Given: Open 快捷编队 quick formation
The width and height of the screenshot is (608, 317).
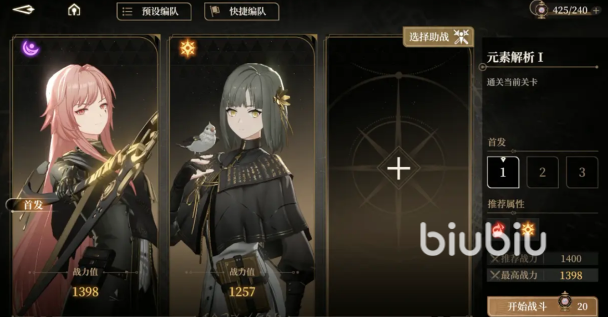Looking at the screenshot, I should (x=242, y=11).
